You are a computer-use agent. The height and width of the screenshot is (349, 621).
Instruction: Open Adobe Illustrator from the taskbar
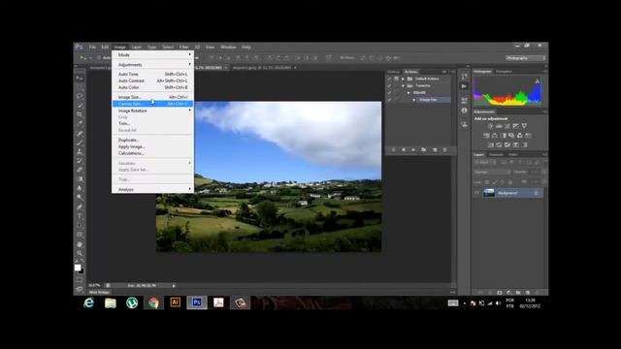coord(175,302)
